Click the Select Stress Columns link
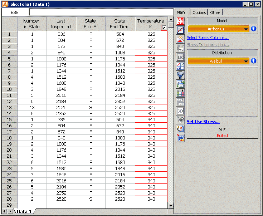263x216 pixels. click(208, 38)
